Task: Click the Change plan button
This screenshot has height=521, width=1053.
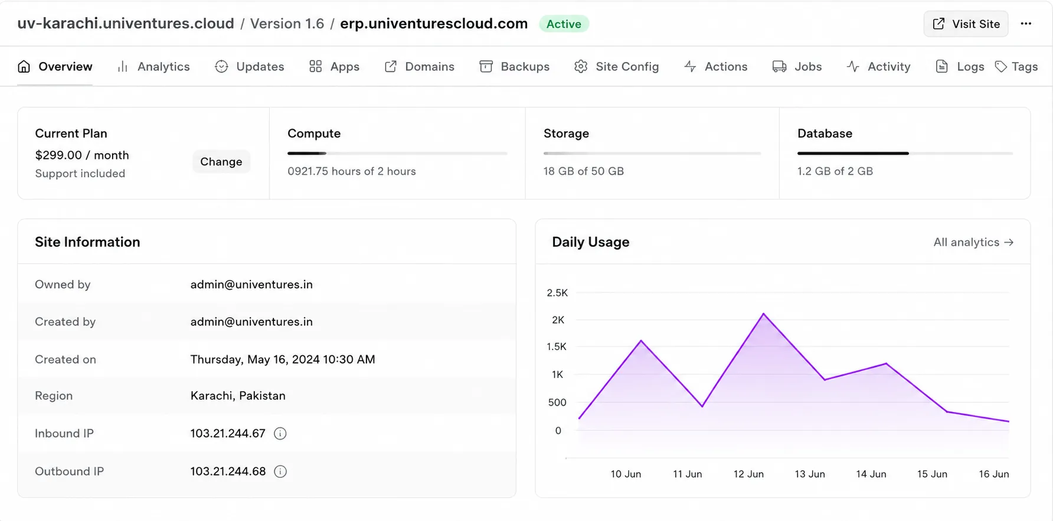Action: pyautogui.click(x=221, y=162)
